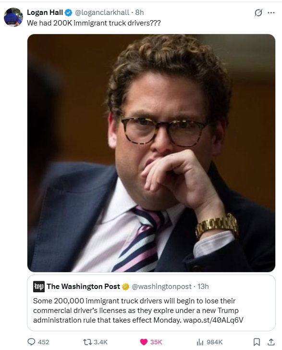The height and width of the screenshot is (350, 282).
Task: Toggle the bookmark icon
Action: pos(257,342)
